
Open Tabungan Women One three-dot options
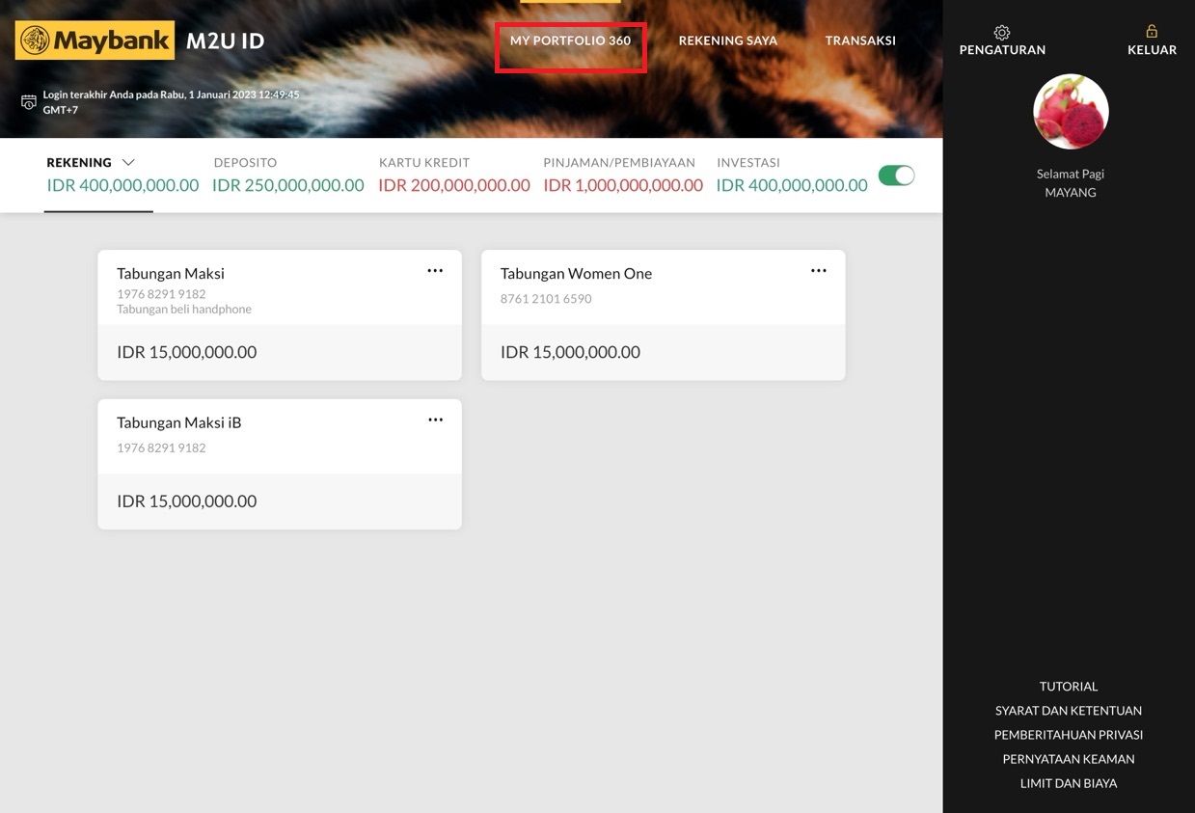(818, 271)
